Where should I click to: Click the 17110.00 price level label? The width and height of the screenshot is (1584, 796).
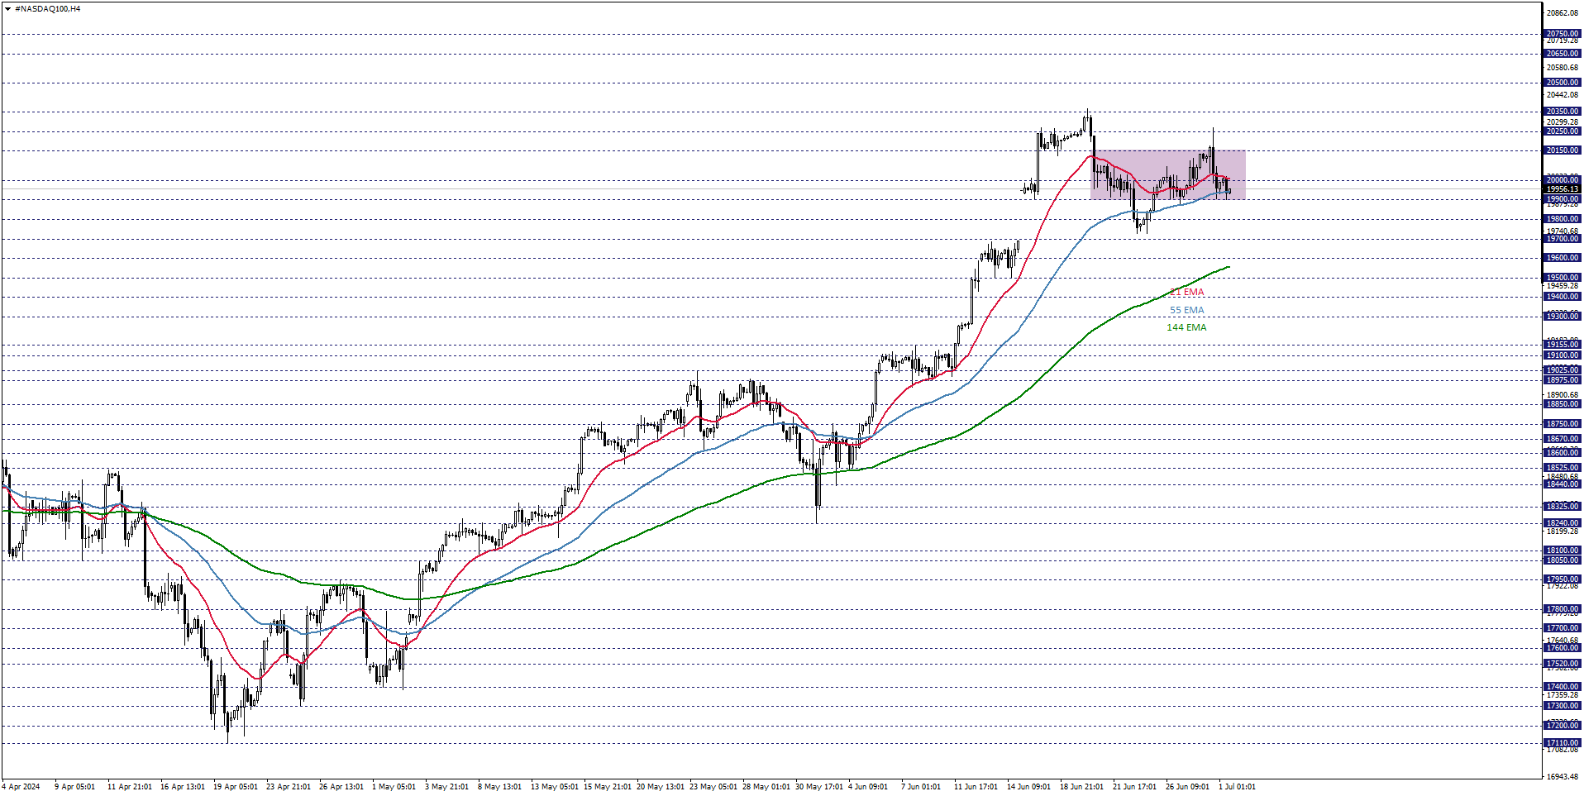pos(1563,743)
